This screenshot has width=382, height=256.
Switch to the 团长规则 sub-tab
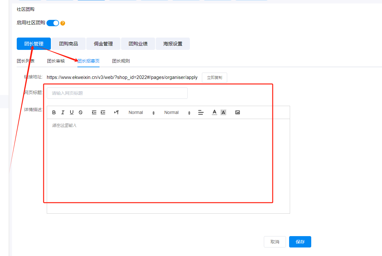click(121, 61)
